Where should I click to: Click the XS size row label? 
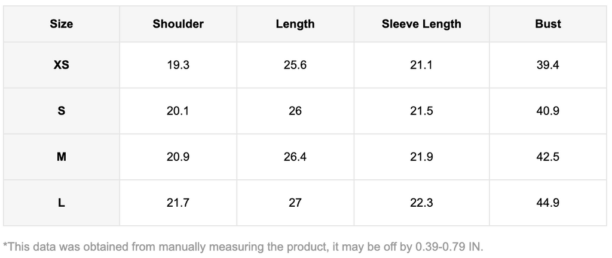(x=62, y=65)
